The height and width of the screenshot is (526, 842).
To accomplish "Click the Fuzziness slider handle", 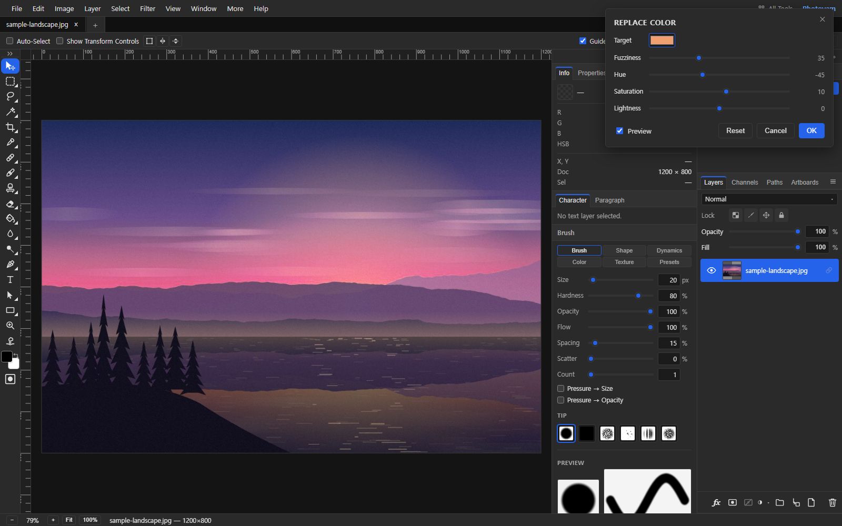I will coord(699,58).
